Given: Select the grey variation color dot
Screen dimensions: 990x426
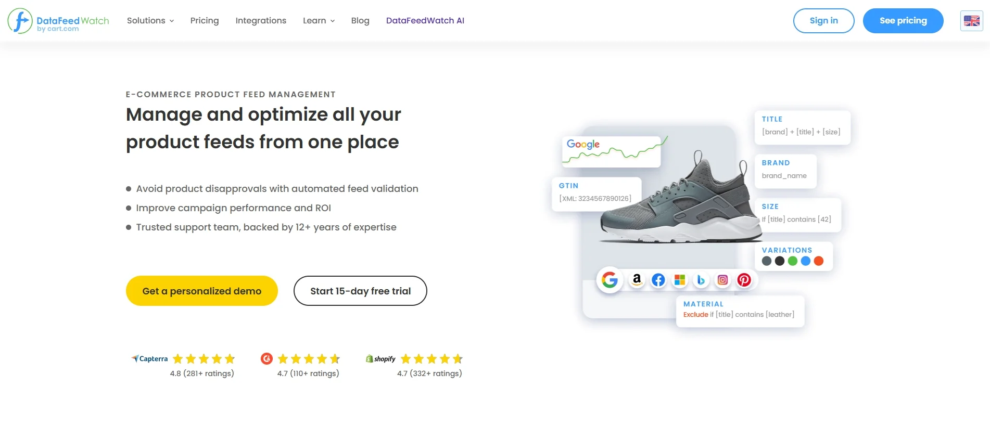Looking at the screenshot, I should [767, 261].
